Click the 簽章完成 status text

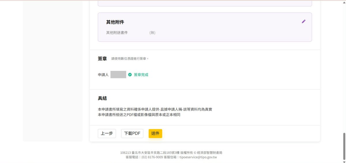click(141, 75)
